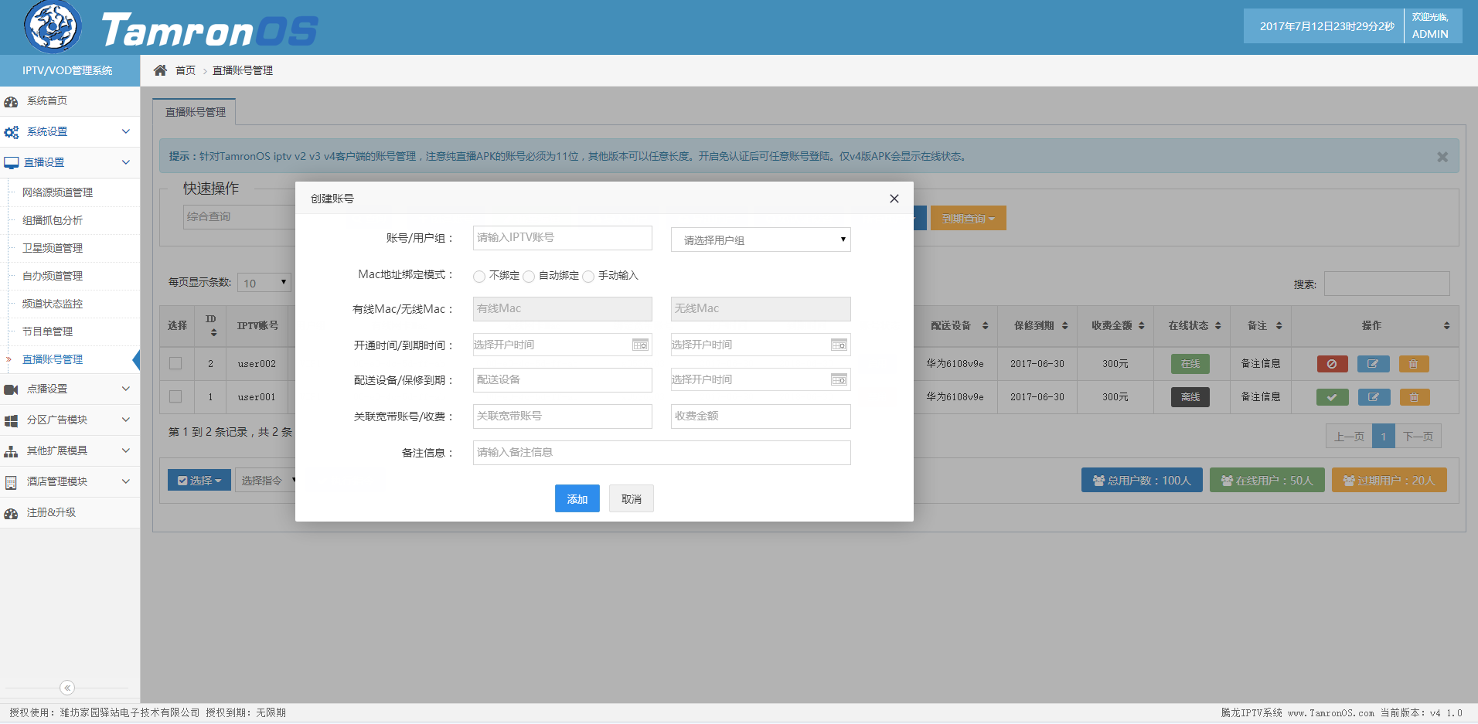Viewport: 1478px width, 724px height.
Task: Click the 系统设置 gears icon
Action: (x=11, y=132)
